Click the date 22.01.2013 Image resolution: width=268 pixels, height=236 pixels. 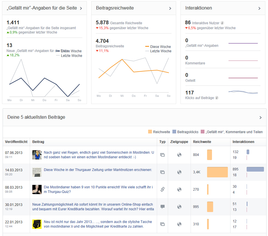(x=14, y=222)
